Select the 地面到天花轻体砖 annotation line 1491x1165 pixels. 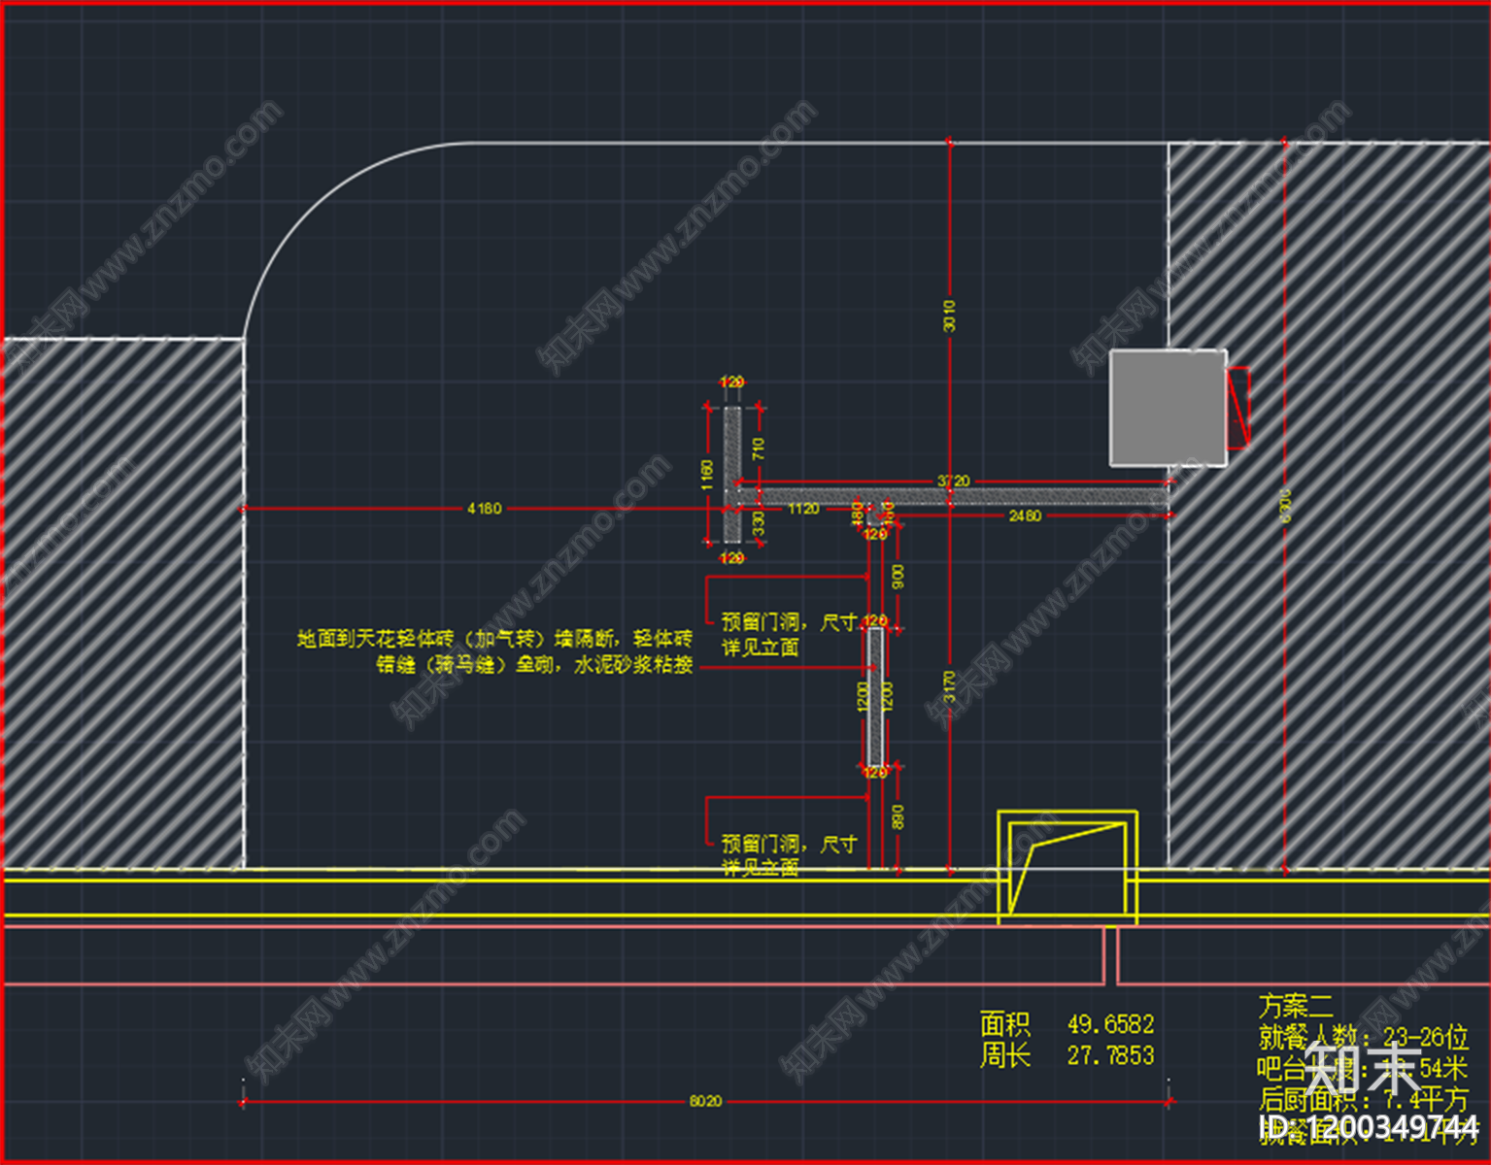(494, 639)
